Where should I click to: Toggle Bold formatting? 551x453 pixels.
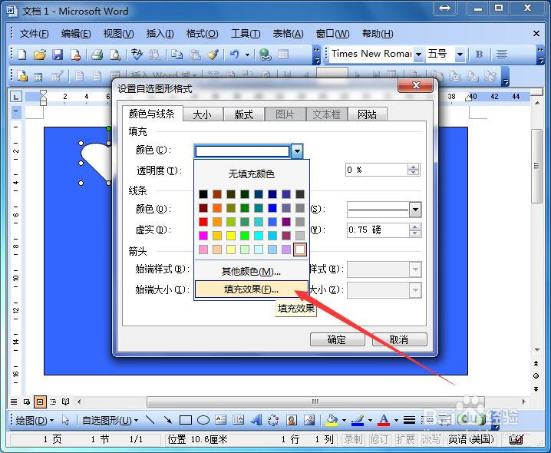click(479, 55)
